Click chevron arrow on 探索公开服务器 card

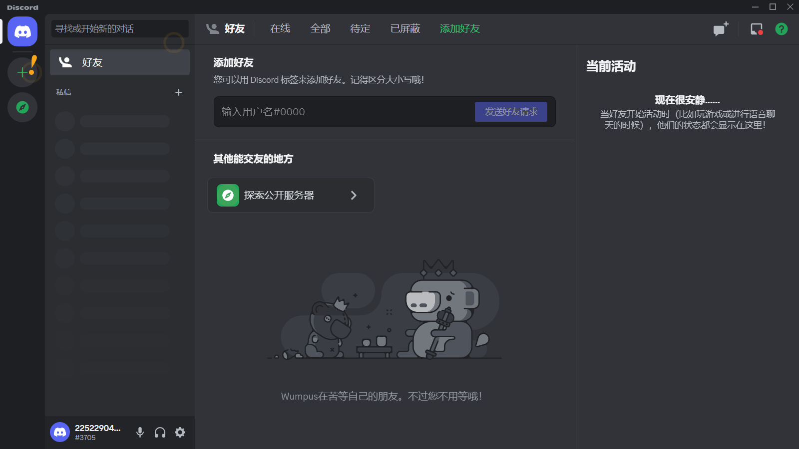[x=354, y=195]
